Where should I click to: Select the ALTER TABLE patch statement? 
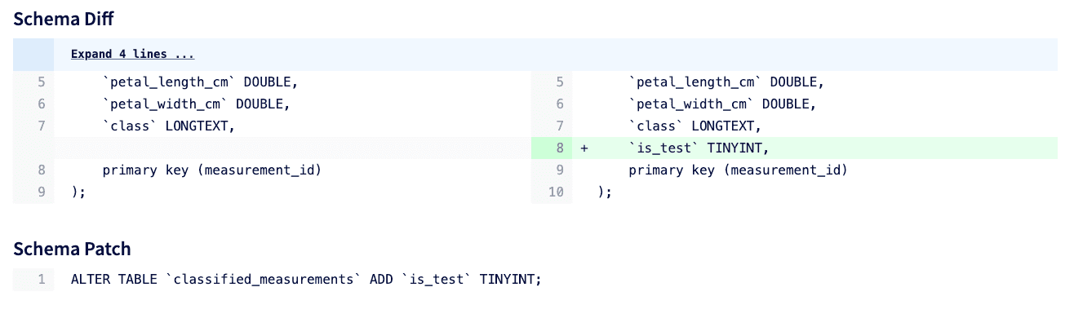pyautogui.click(x=306, y=280)
